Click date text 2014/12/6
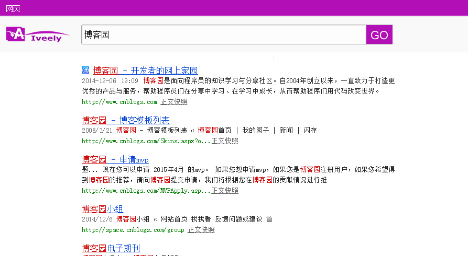The width and height of the screenshot is (468, 256). pos(97,219)
